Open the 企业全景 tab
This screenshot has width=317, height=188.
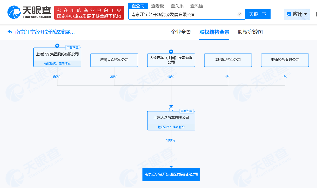[x=181, y=32]
